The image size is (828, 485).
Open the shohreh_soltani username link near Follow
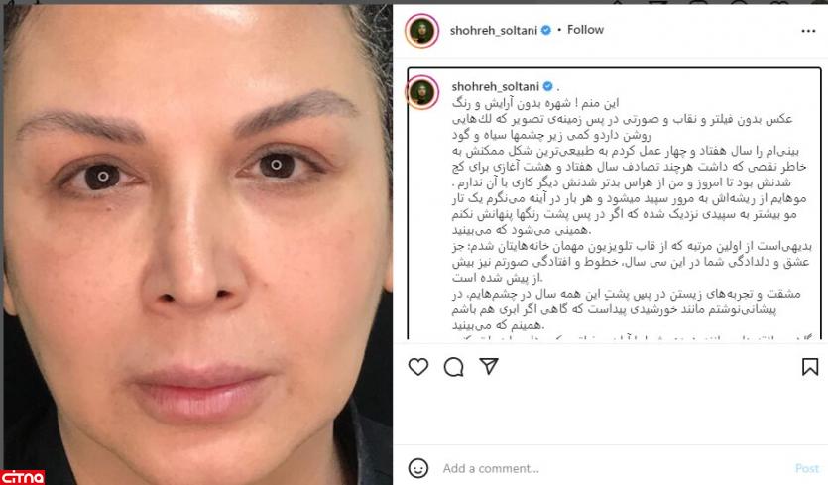(x=494, y=31)
